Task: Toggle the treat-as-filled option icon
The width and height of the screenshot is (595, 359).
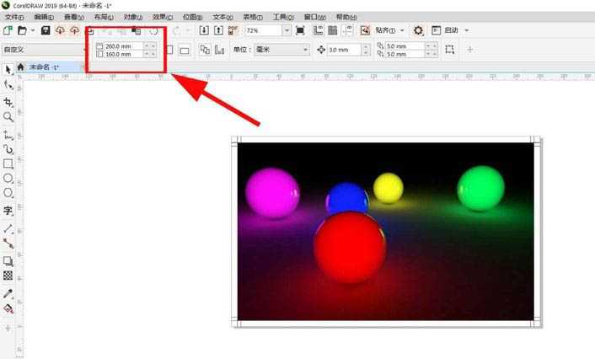Action: (x=450, y=50)
